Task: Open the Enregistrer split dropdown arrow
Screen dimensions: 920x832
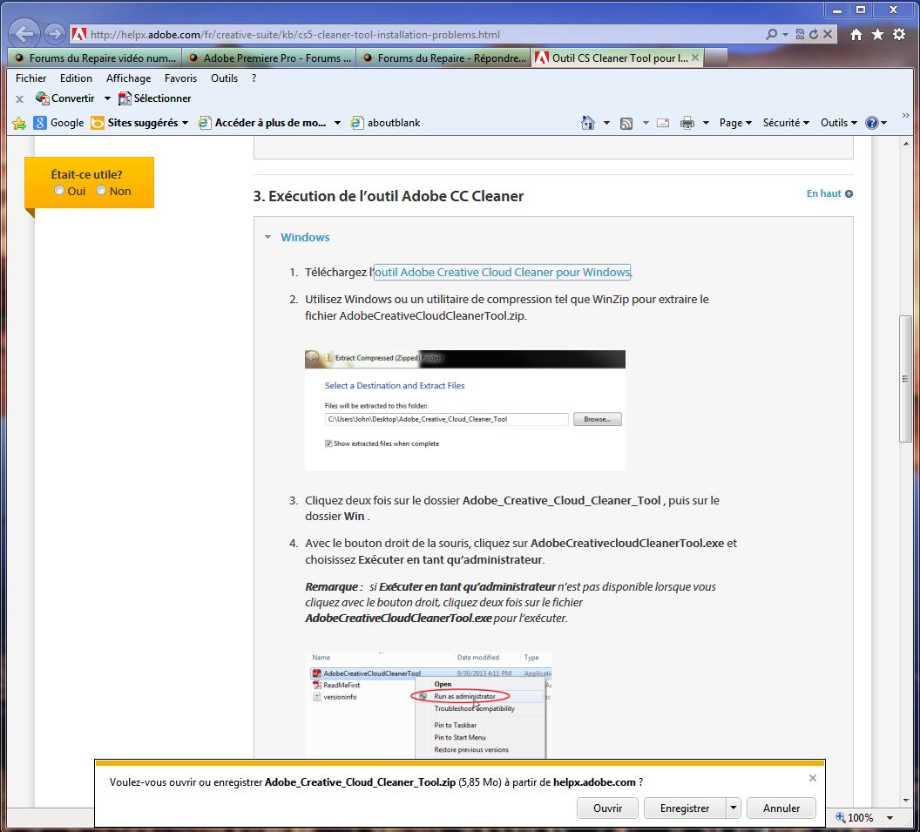Action: (734, 808)
